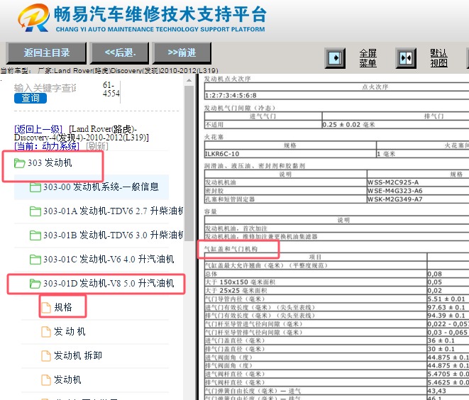
Task: Click sealant spec WSE-M4G323-A6
Action: pyautogui.click(x=394, y=191)
